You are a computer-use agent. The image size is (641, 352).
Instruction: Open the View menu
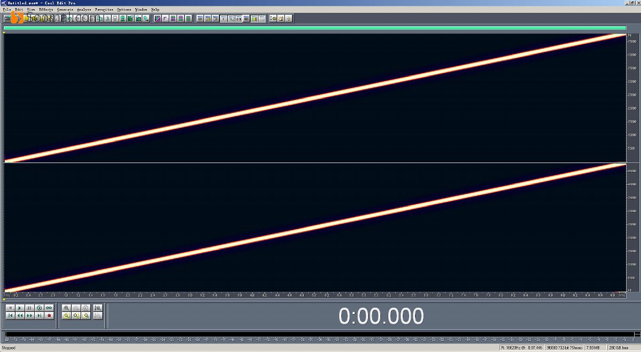pos(31,10)
